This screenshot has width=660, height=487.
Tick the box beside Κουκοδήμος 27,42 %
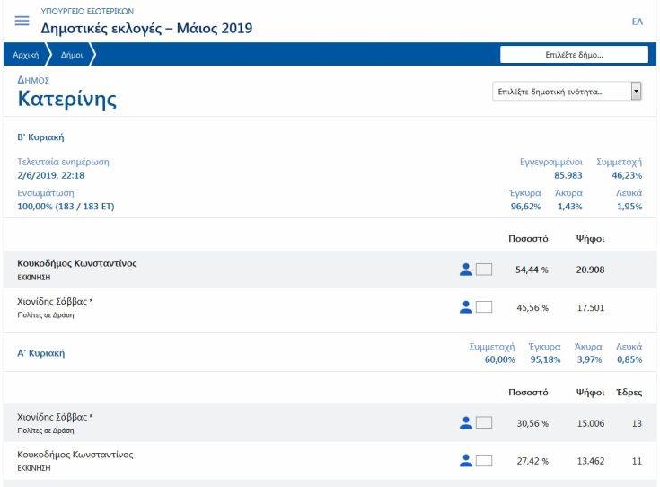(x=484, y=461)
